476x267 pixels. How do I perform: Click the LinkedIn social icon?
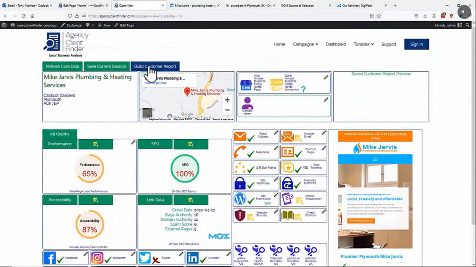pos(192,258)
